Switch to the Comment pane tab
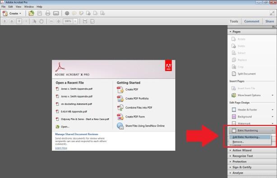277x178 pixels. 252,21
